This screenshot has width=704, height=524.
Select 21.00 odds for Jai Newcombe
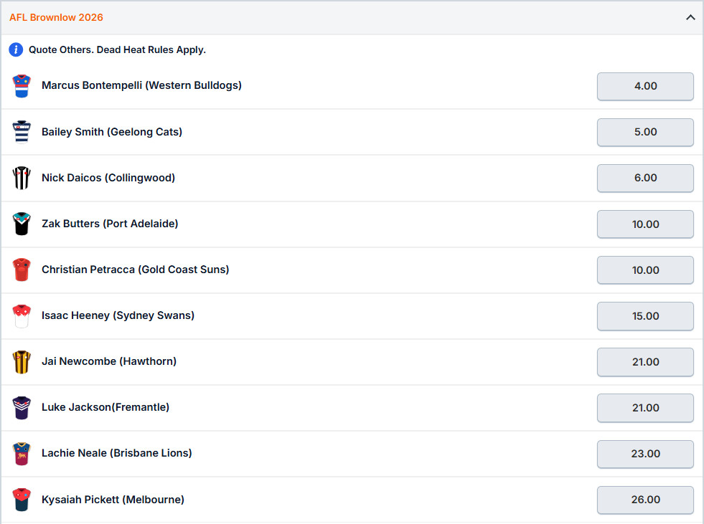click(645, 361)
